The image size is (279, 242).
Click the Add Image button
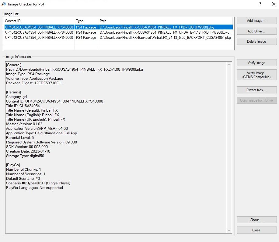[256, 21]
